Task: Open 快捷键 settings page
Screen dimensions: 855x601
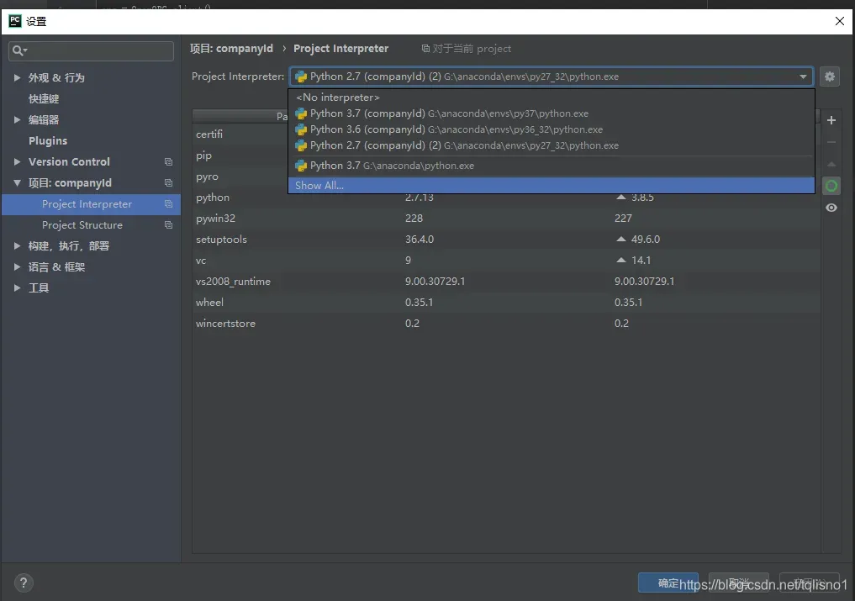Action: pos(44,98)
